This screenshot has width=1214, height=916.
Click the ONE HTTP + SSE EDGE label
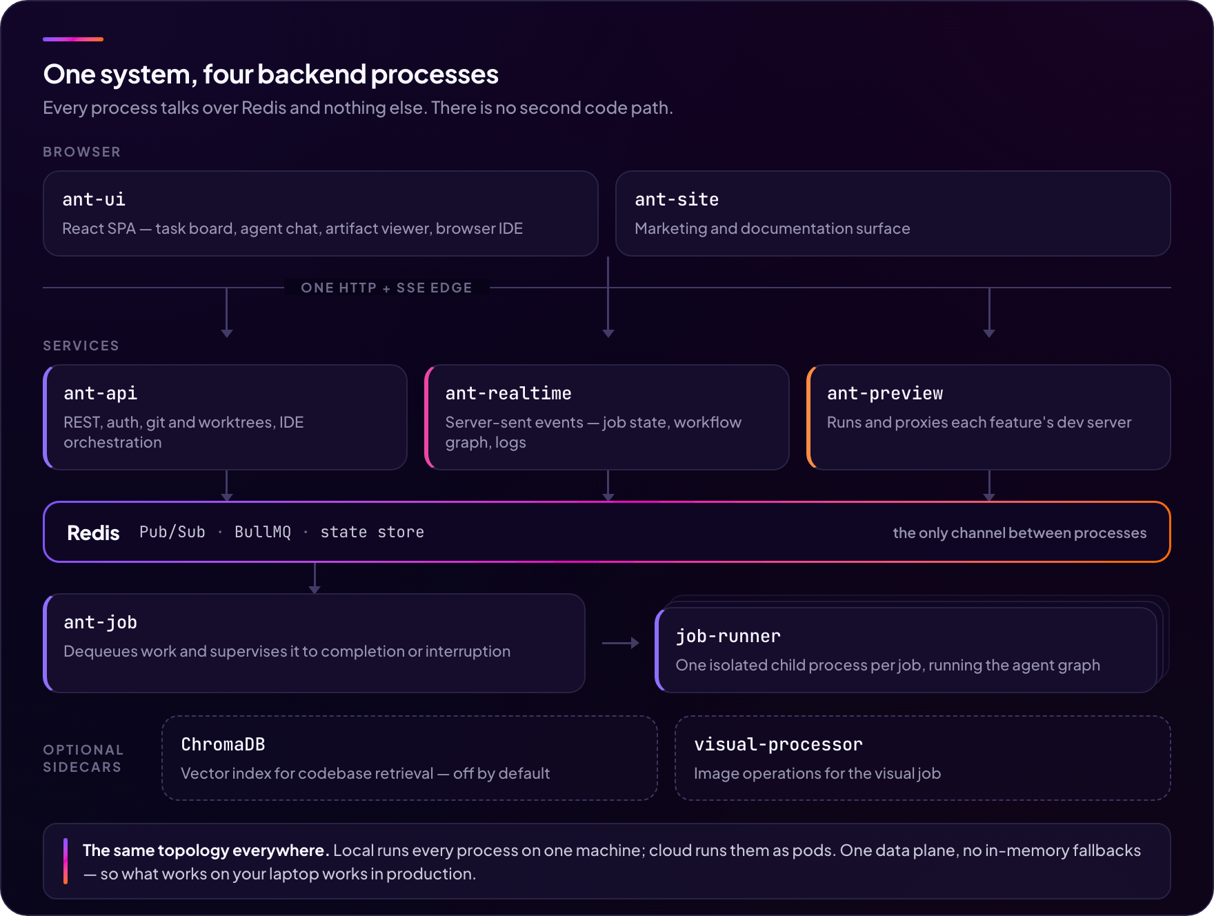387,288
